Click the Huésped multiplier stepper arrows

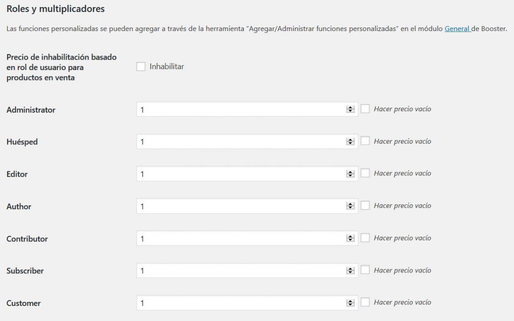350,142
